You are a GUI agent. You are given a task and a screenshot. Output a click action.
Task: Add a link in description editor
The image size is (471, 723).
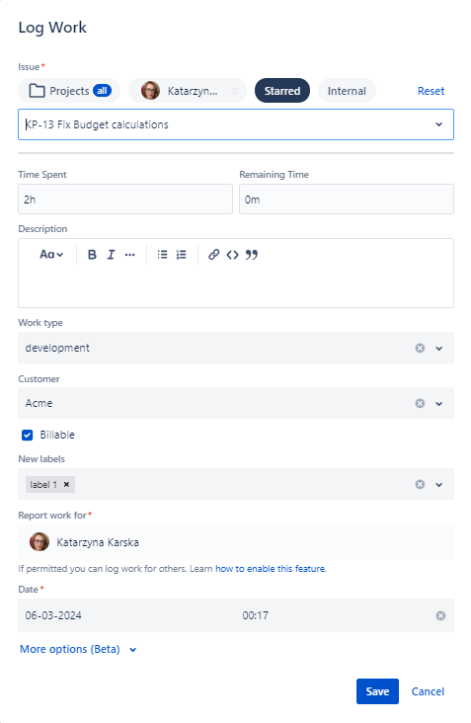pyautogui.click(x=213, y=255)
